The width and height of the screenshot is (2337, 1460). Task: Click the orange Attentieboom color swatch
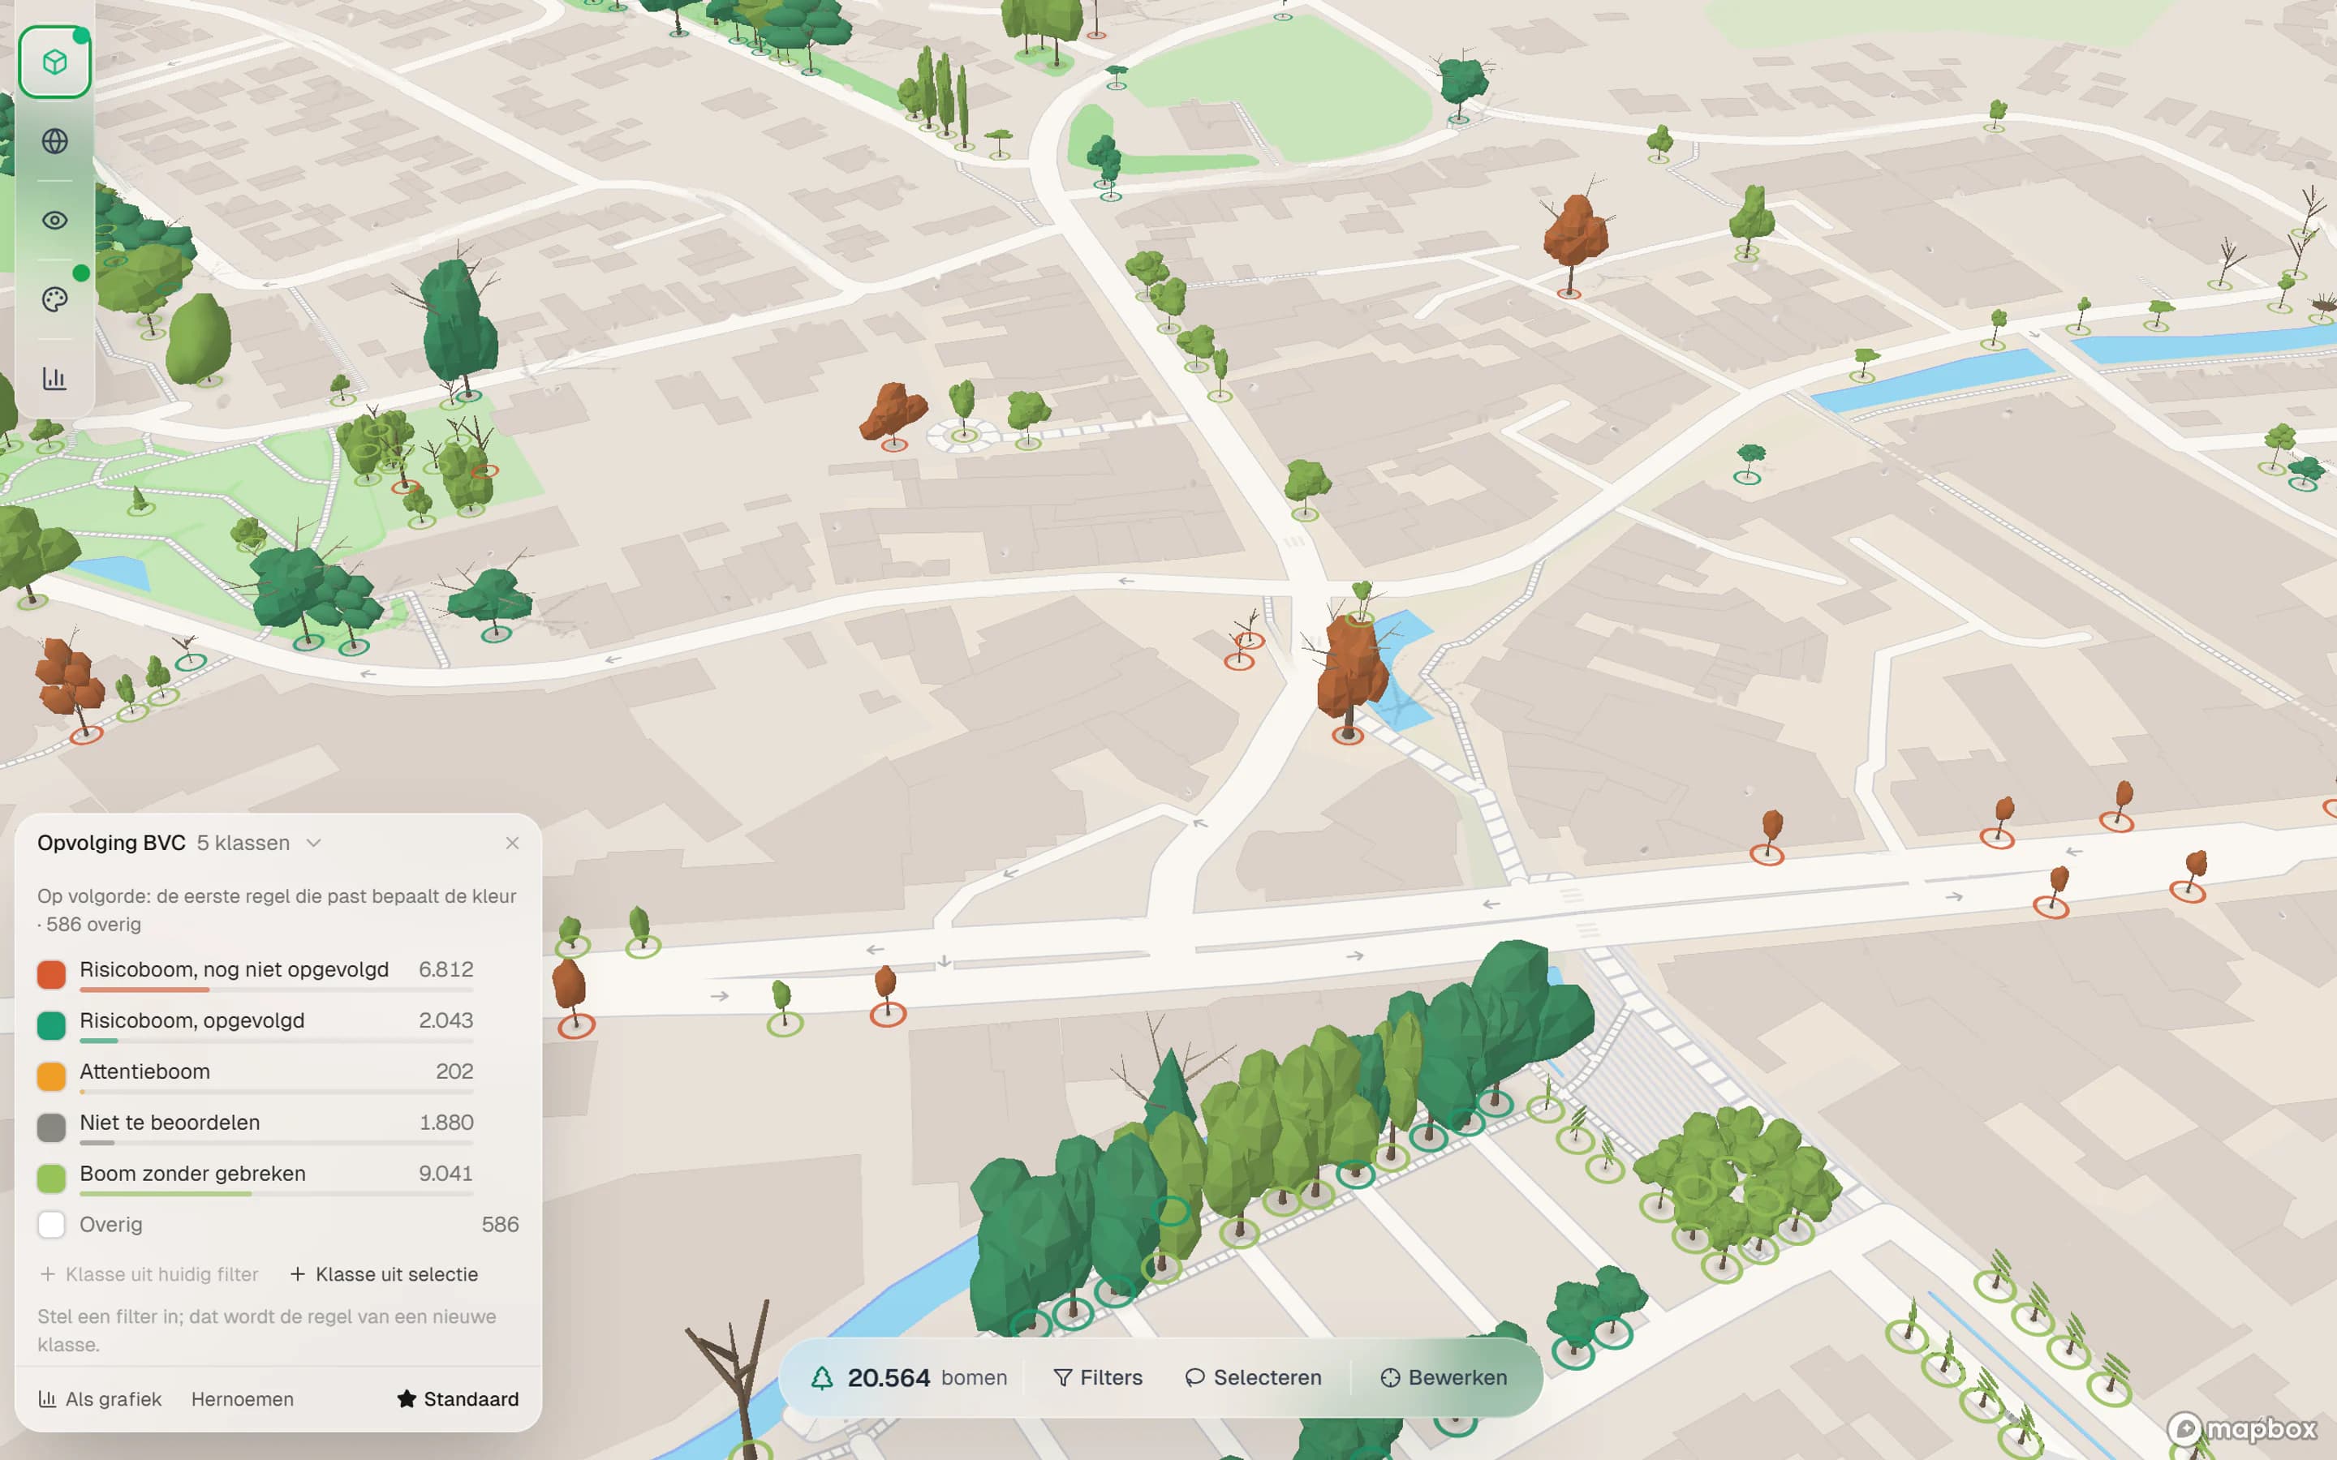pyautogui.click(x=51, y=1076)
